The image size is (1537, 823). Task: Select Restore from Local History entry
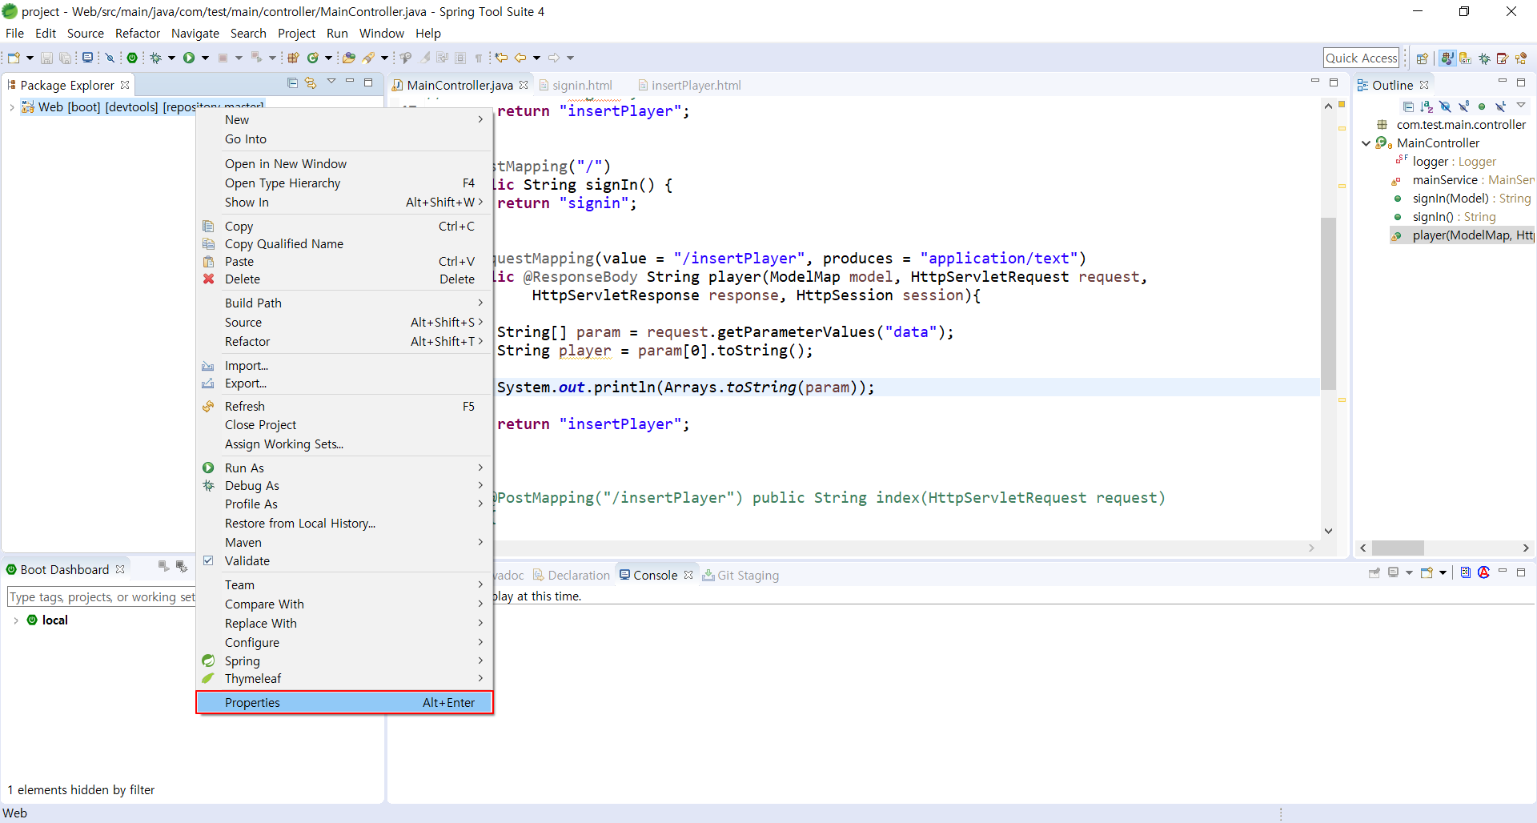pos(344,523)
